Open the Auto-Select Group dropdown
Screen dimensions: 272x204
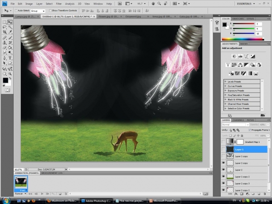[x=38, y=11]
